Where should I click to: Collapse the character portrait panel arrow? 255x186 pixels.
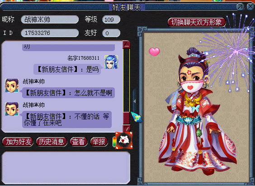tap(135, 101)
